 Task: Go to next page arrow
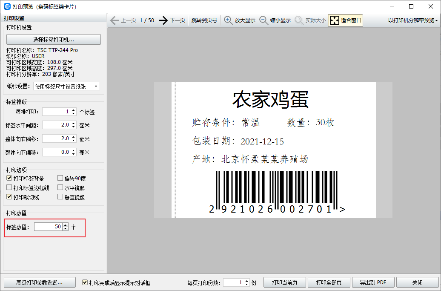coord(163,20)
